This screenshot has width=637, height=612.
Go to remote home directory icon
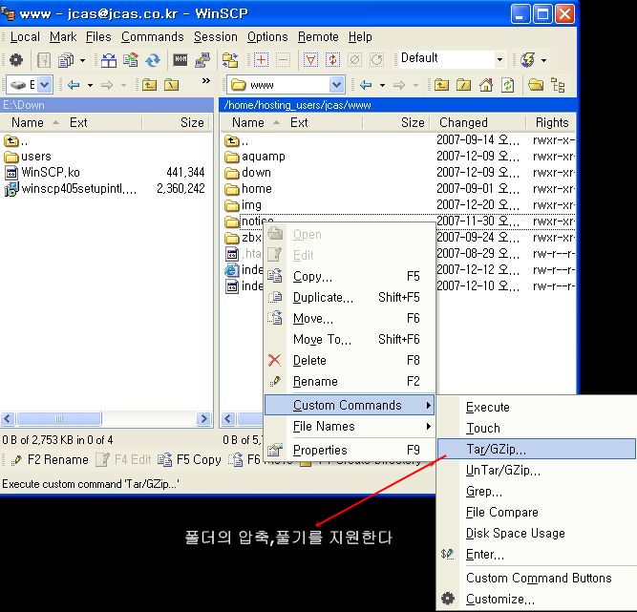pyautogui.click(x=486, y=85)
